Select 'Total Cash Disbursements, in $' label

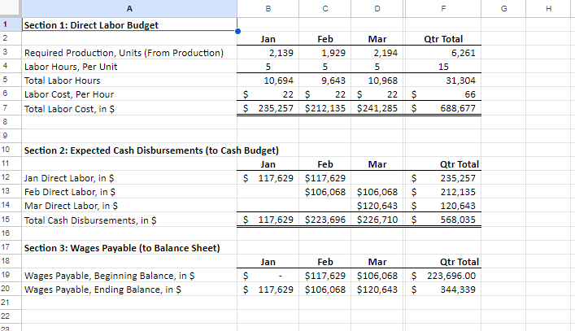point(129,220)
